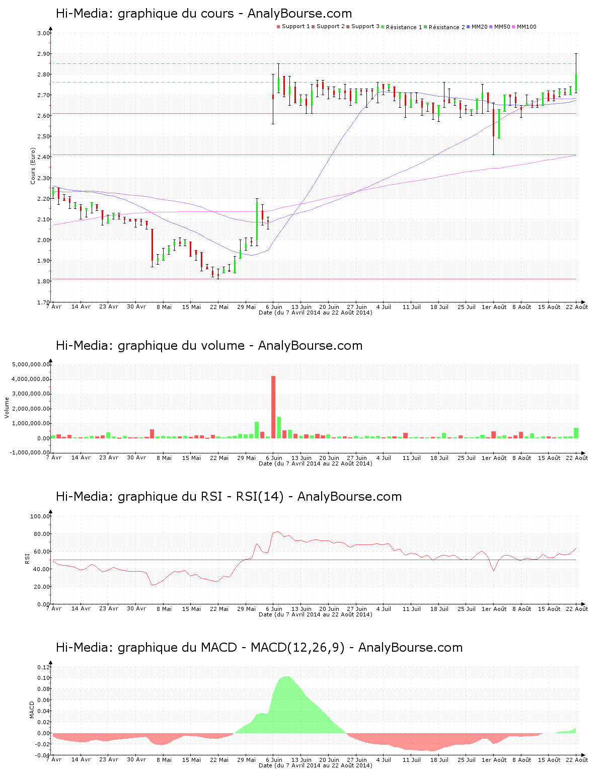Click the Support 1 legend color square
Screen dimensions: 604x780
tap(278, 27)
